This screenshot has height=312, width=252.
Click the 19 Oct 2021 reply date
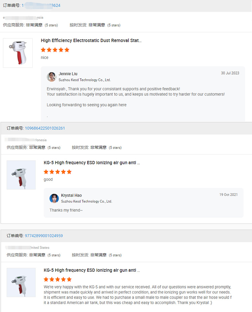(x=228, y=195)
